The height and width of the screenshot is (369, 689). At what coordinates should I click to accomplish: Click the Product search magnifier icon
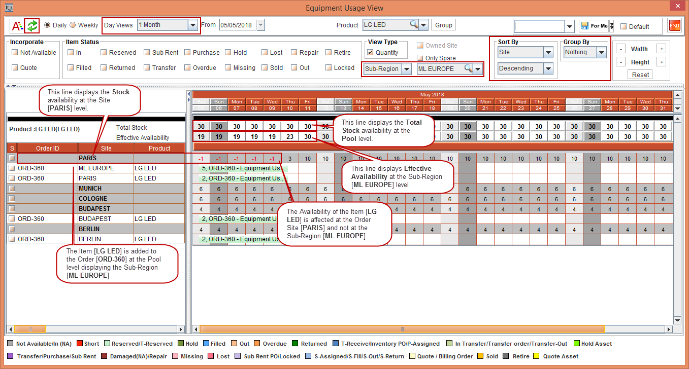(414, 25)
